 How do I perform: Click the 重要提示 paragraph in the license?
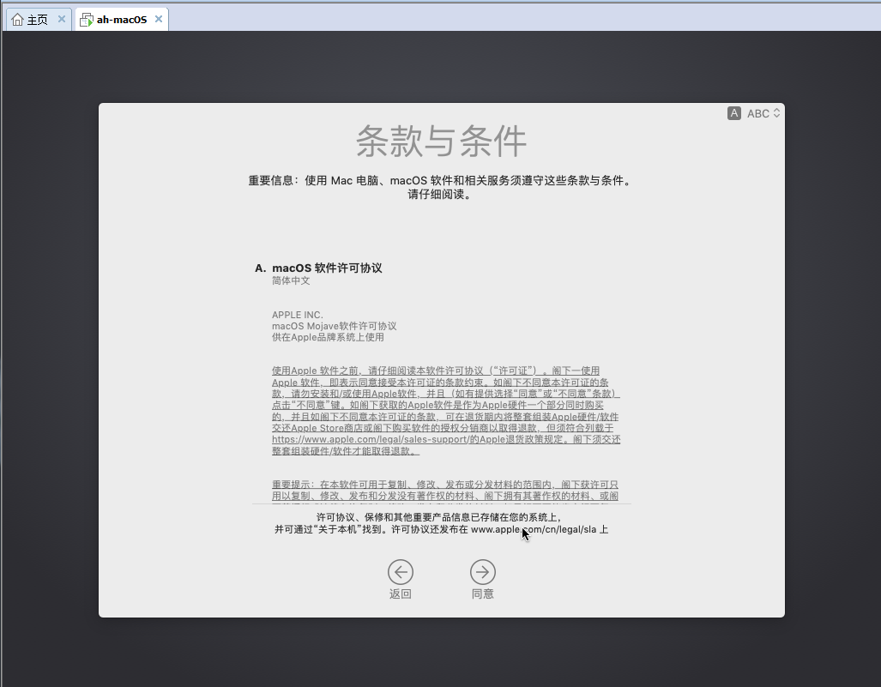[444, 490]
